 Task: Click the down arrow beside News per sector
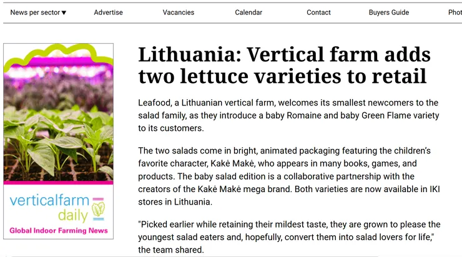[x=64, y=12]
